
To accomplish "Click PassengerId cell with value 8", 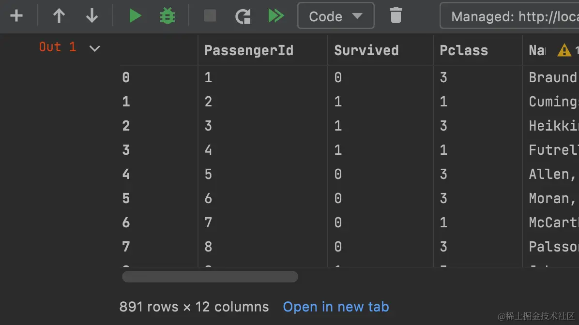I will coord(208,247).
